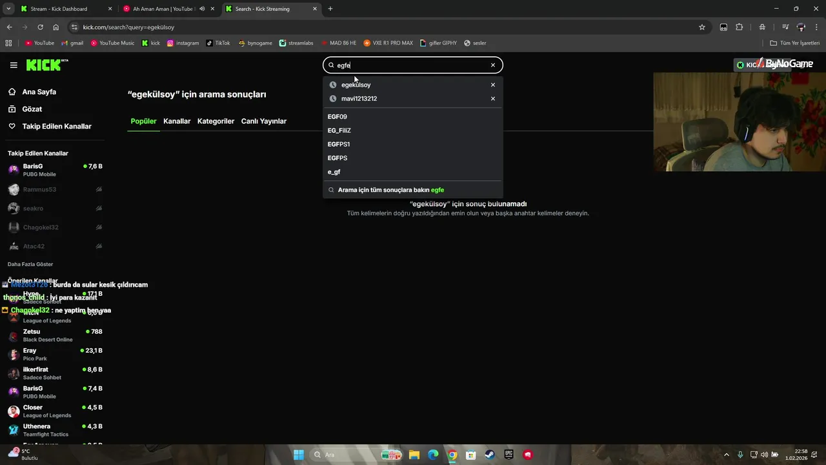Choose suggestion EGF09
Image resolution: width=826 pixels, height=465 pixels.
337,117
